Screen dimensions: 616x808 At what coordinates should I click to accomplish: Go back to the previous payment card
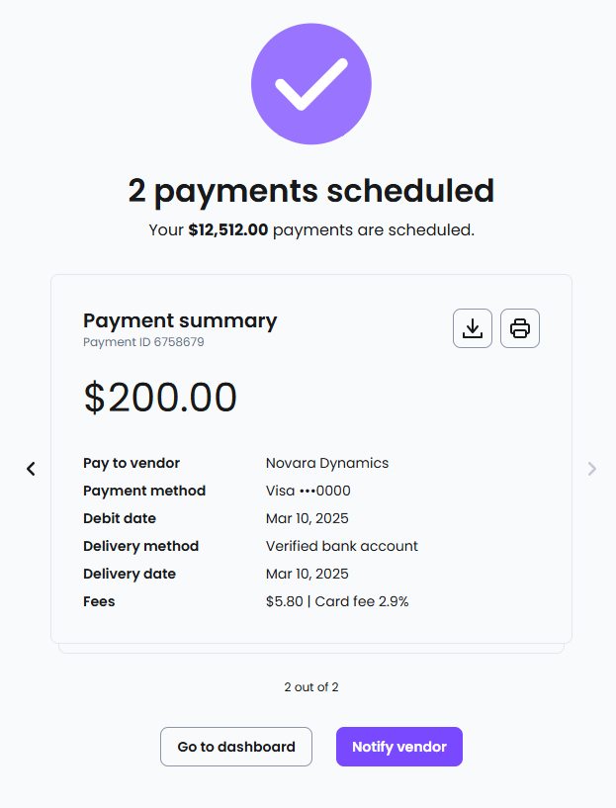pos(31,469)
